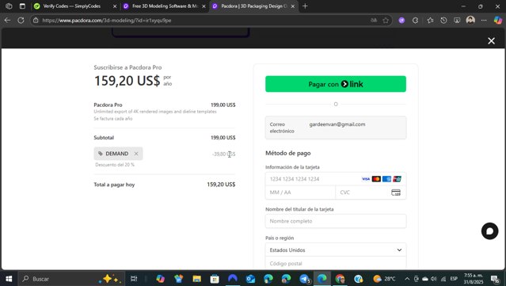This screenshot has height=286, width=506.
Task: Show hidden system tray icons
Action: click(x=407, y=279)
